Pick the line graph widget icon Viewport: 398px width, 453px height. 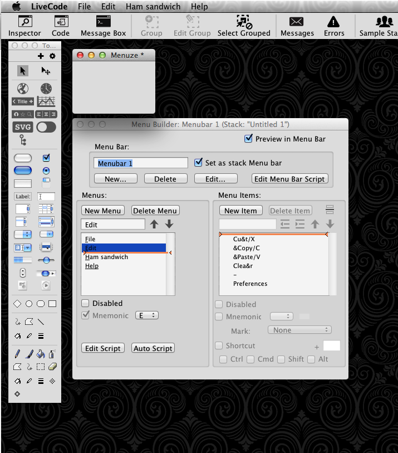pyautogui.click(x=46, y=102)
